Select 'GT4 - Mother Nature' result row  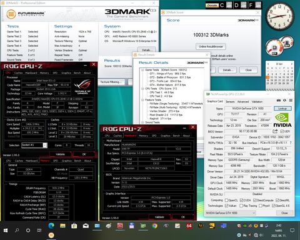pyautogui.click(x=167, y=85)
